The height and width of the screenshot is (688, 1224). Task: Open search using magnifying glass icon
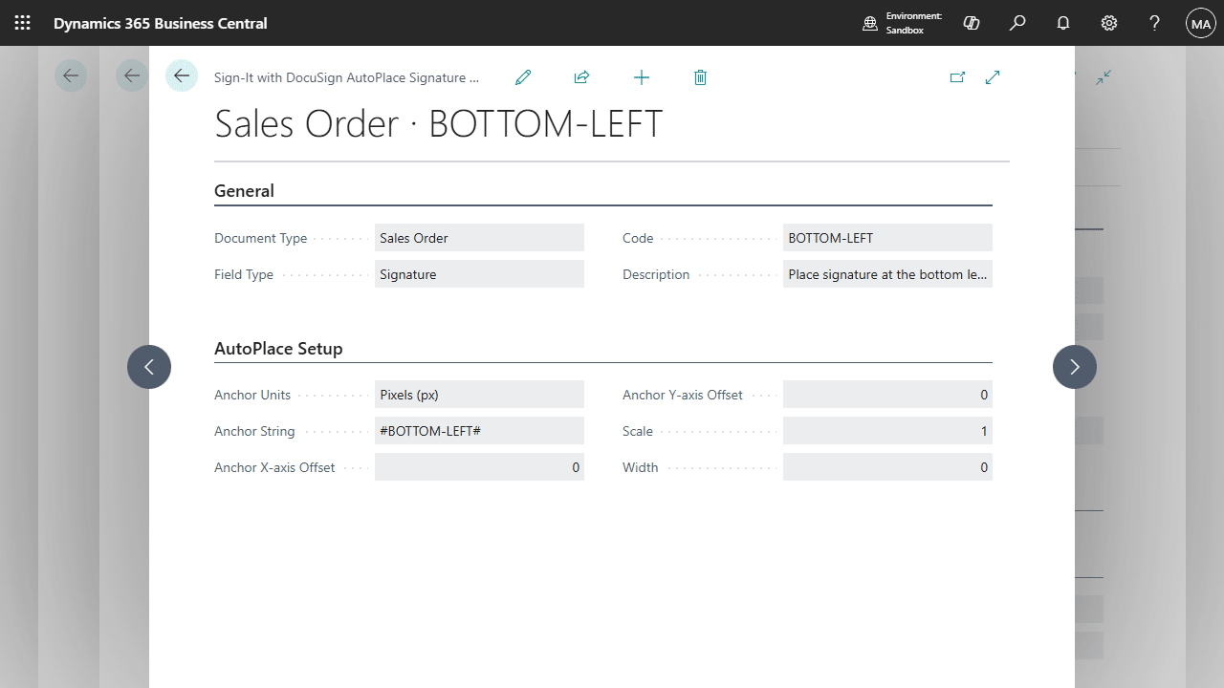coord(1017,23)
